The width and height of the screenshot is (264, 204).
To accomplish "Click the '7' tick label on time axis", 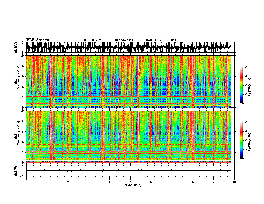I will click(x=172, y=182).
